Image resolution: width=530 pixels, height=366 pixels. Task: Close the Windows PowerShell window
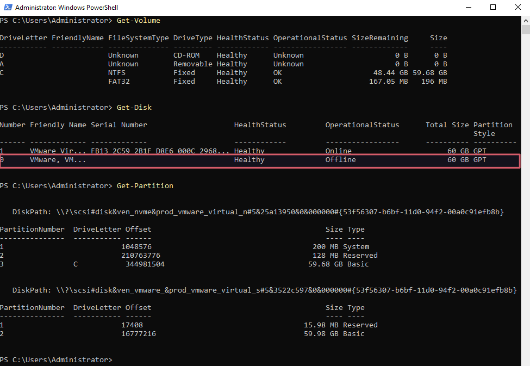(x=518, y=7)
